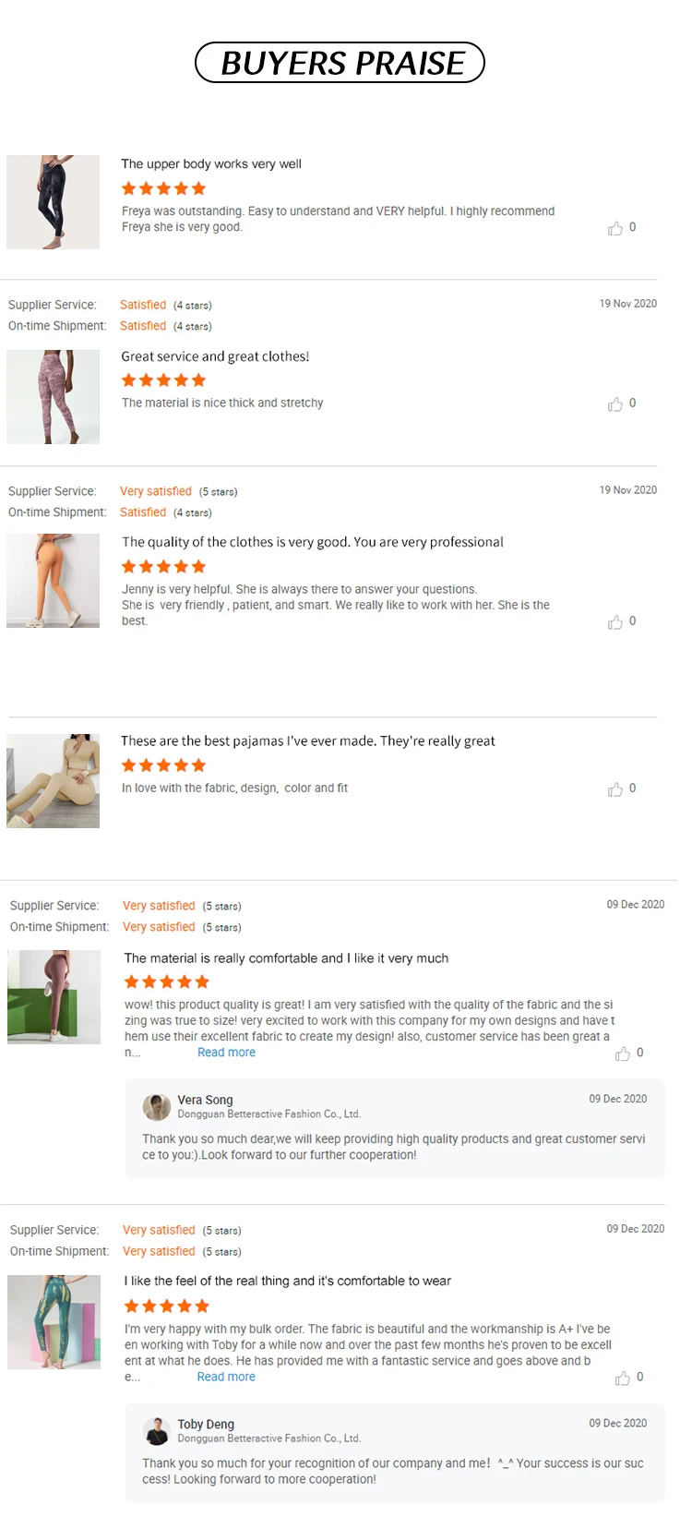Click thumbs-up on 'material is nice thick' review

tap(615, 404)
